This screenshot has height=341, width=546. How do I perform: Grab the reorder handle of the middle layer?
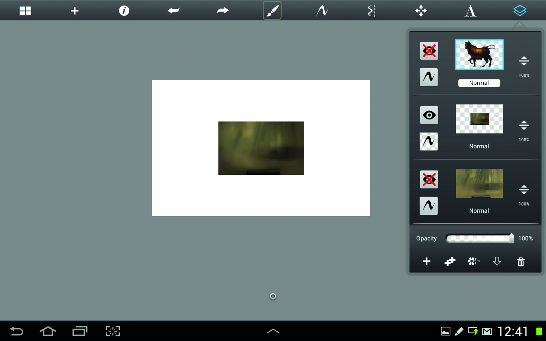[x=524, y=125]
